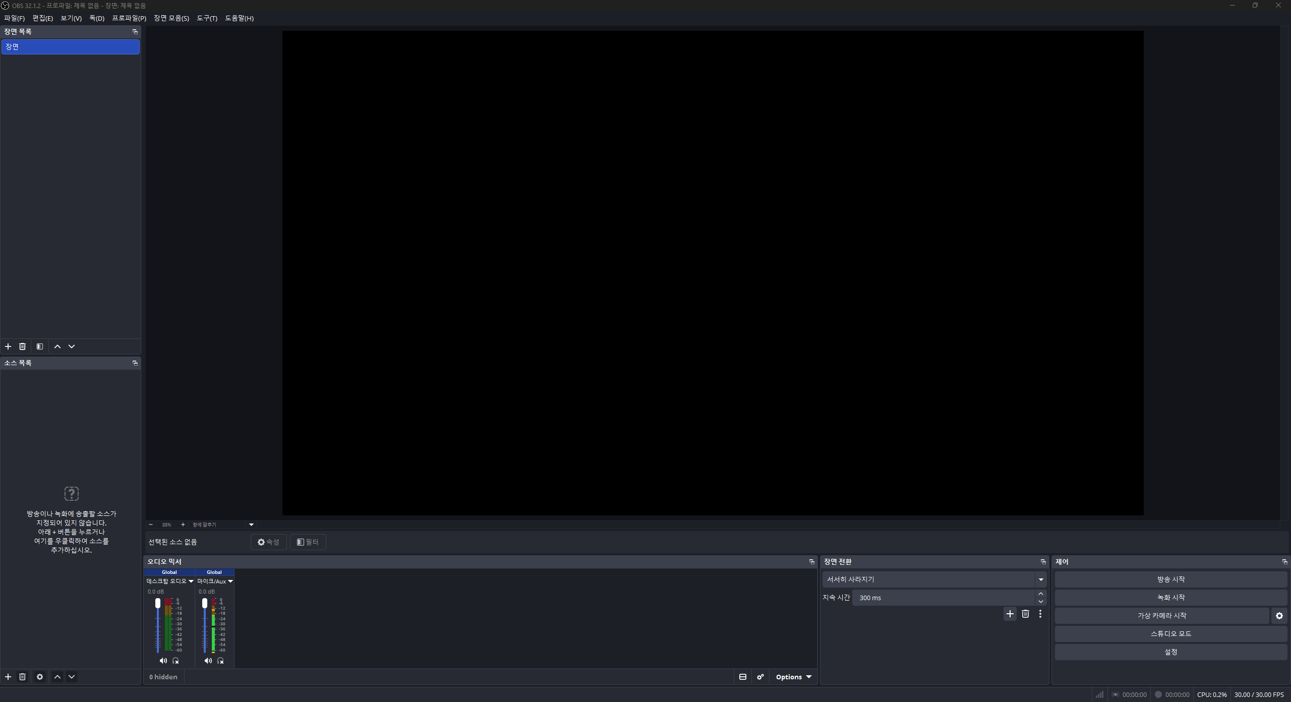Toggle monitoring for desktop audio headphone
This screenshot has height=702, width=1291.
tap(175, 661)
